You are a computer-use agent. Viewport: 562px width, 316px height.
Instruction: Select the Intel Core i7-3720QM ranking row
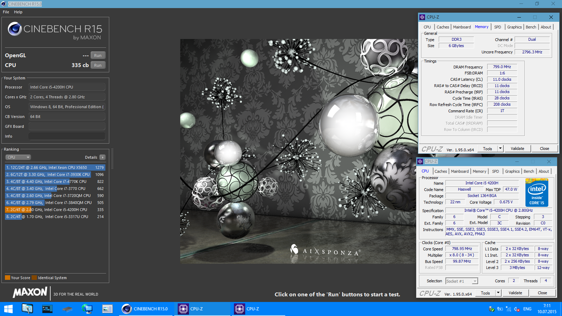click(x=55, y=196)
